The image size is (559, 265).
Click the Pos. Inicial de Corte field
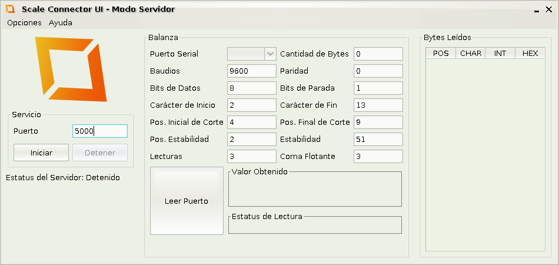pos(251,122)
